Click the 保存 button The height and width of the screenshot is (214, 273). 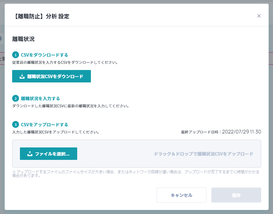pos(236,195)
